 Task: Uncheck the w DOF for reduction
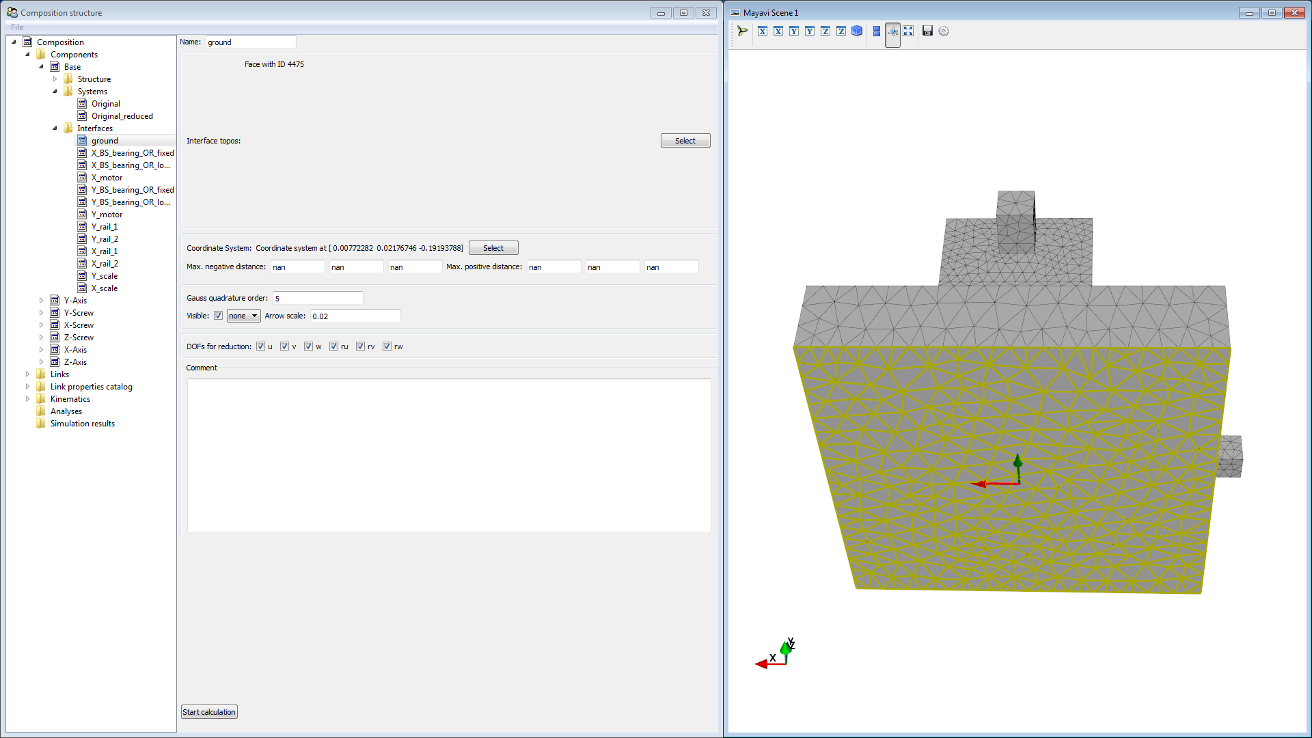coord(308,346)
